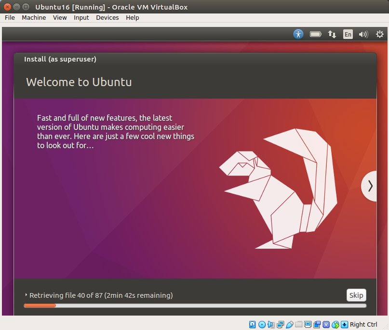Open the Help menu
389x330 pixels.
point(133,18)
